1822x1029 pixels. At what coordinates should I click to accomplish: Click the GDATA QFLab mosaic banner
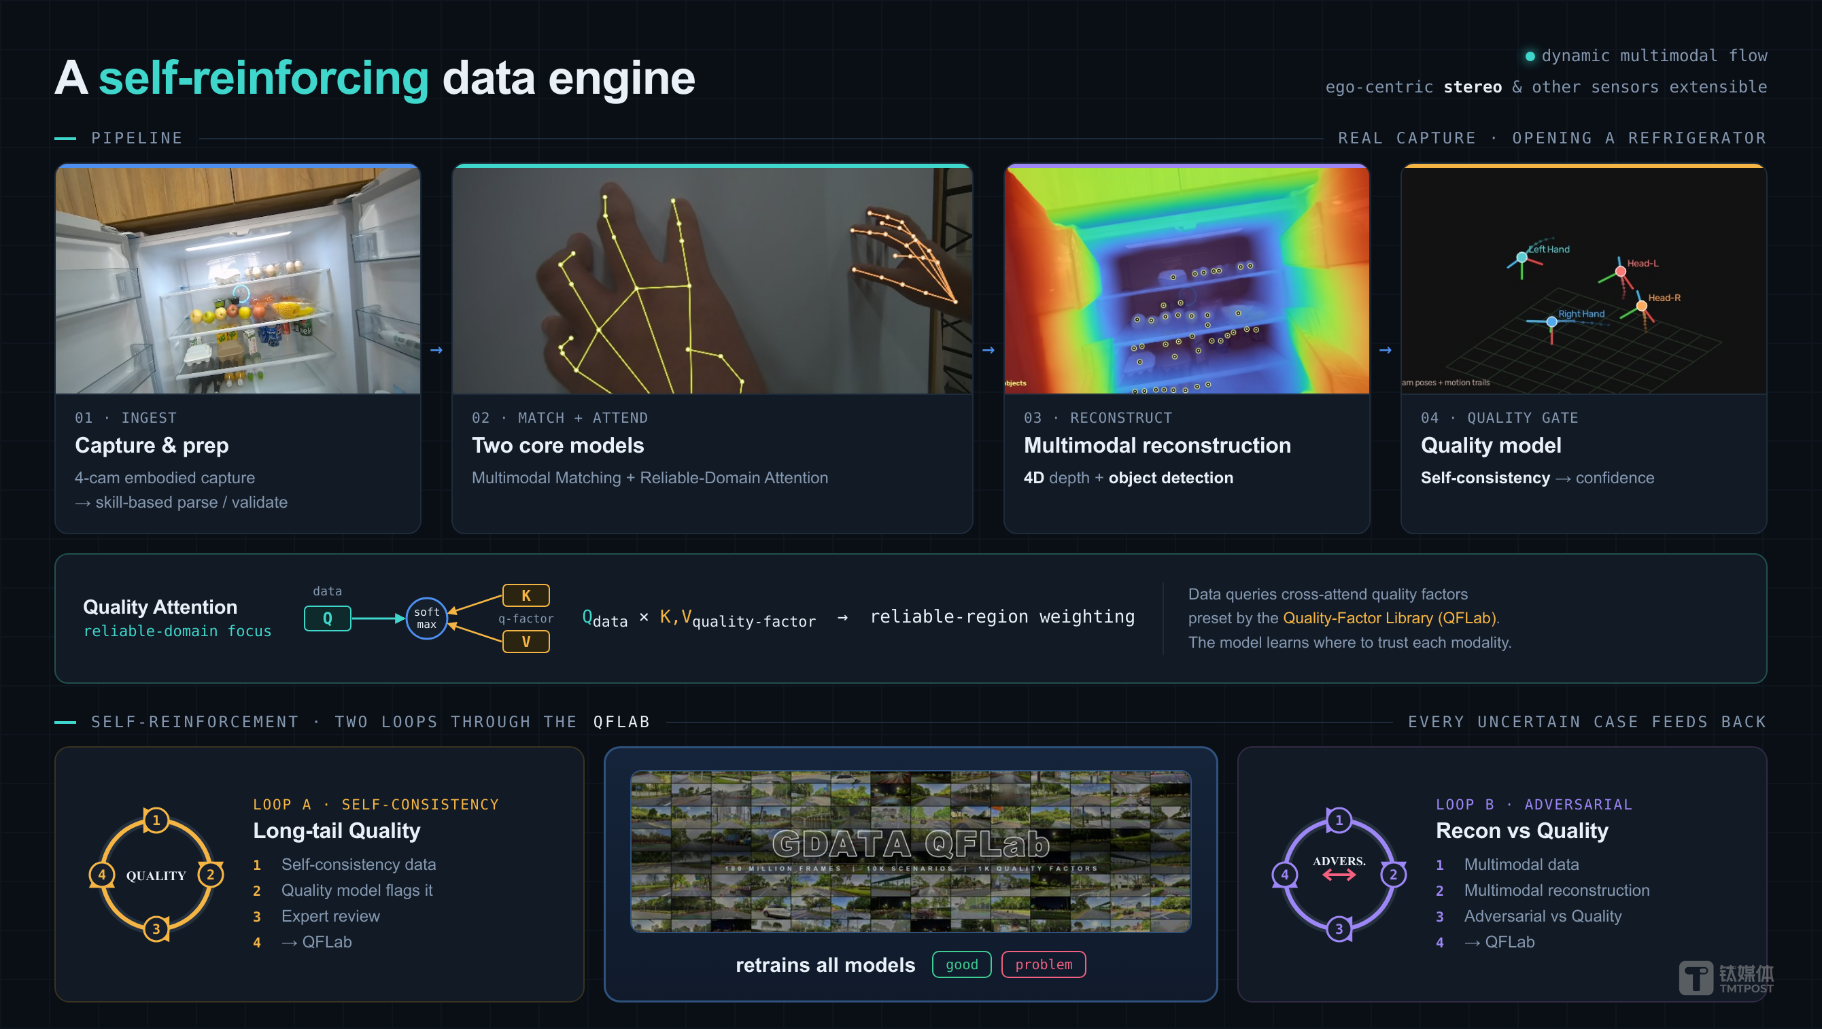[911, 852]
